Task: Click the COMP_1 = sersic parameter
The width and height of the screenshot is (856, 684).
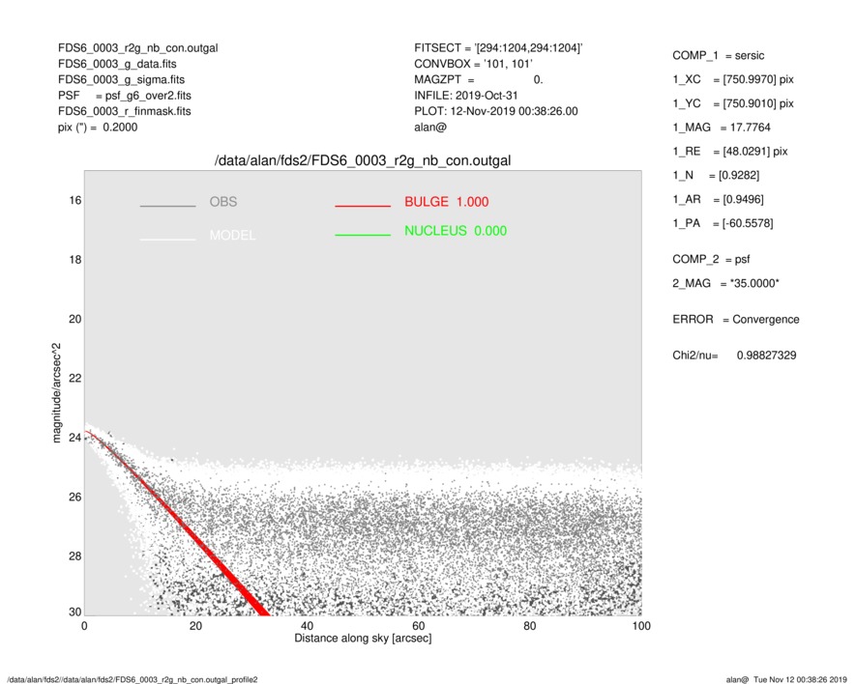Action: [718, 56]
